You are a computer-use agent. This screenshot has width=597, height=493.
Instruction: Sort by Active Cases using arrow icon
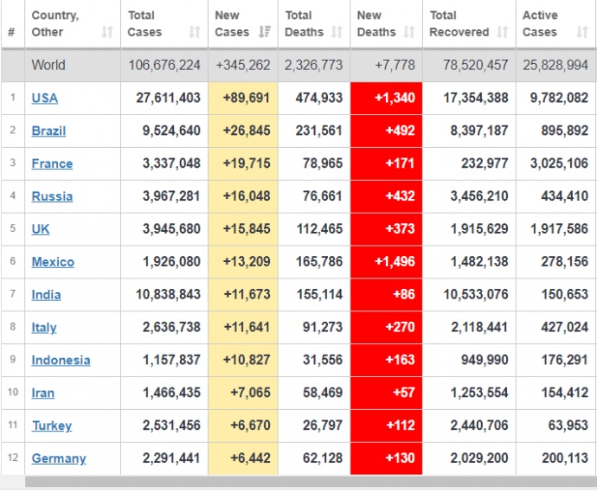[581, 32]
